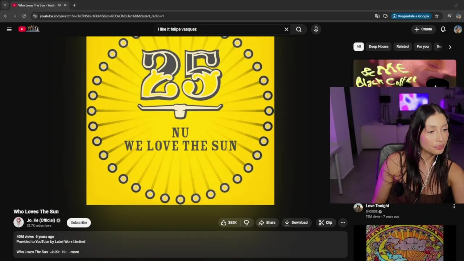Open the YouTube hamburger guide menu
The image size is (464, 261).
point(9,29)
